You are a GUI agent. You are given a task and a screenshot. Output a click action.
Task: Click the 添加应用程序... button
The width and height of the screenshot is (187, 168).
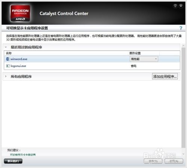pyautogui.click(x=165, y=76)
